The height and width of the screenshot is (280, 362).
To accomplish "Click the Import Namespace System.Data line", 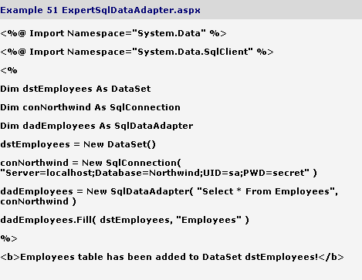I will click(113, 33).
